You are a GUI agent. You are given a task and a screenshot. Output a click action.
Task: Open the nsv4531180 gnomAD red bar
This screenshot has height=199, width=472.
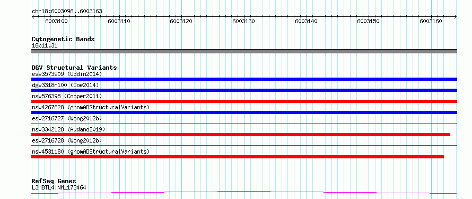pyautogui.click(x=238, y=157)
